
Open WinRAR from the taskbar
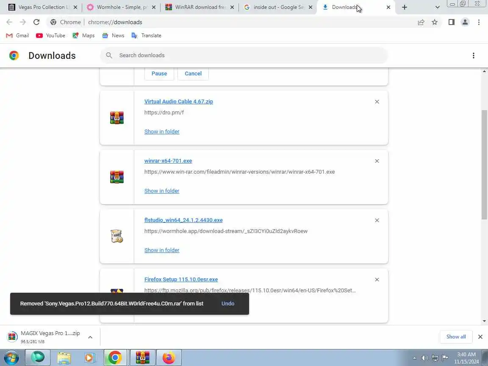[x=142, y=358]
